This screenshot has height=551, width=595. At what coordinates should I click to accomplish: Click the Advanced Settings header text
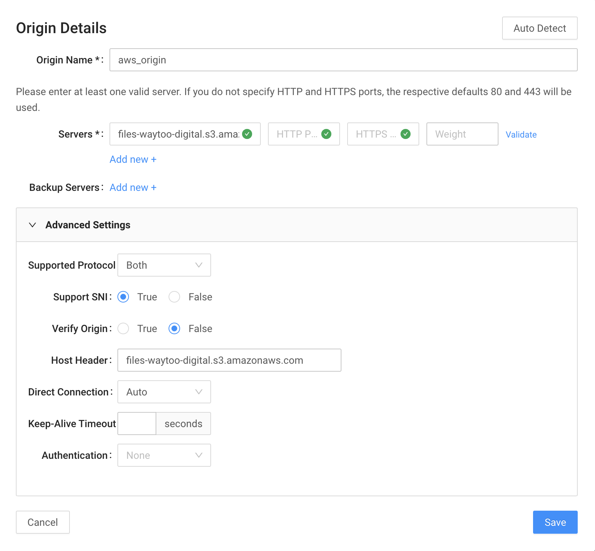[88, 225]
